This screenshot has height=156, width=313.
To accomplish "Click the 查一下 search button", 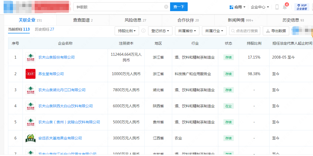I will pos(179,7).
